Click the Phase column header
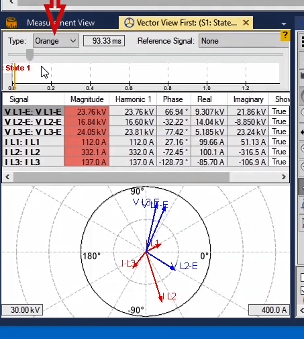 pos(173,99)
